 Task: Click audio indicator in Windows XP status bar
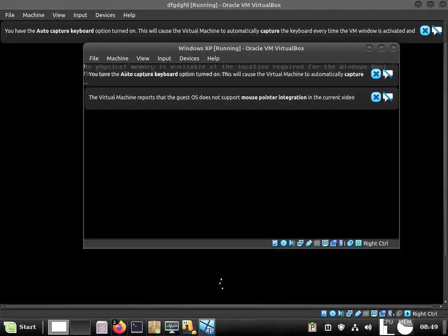click(292, 243)
